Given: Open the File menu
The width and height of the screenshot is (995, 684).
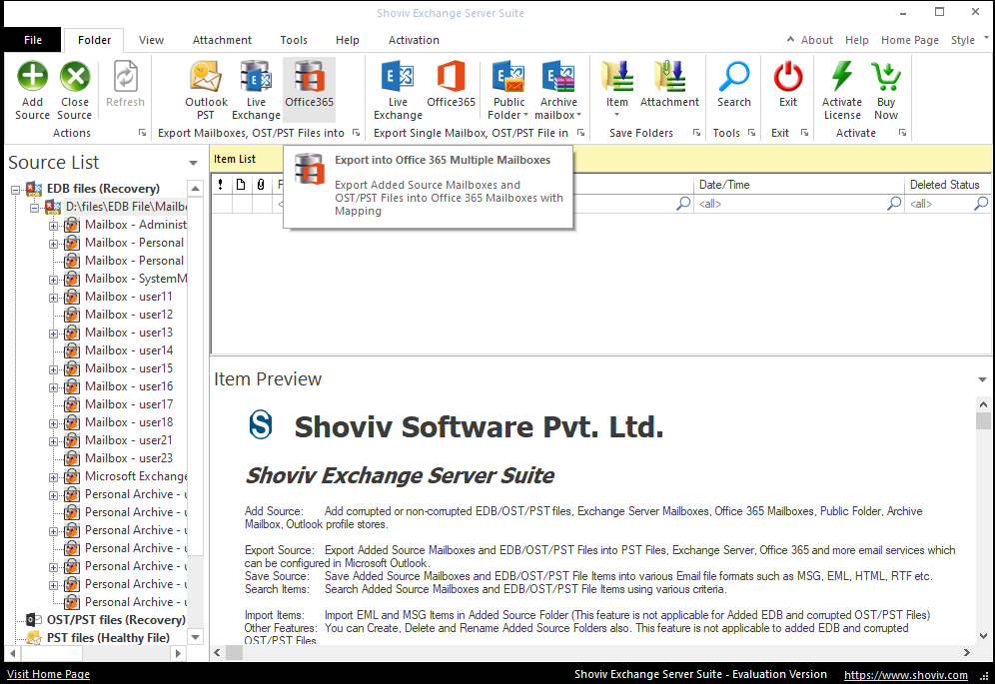Looking at the screenshot, I should 32,40.
